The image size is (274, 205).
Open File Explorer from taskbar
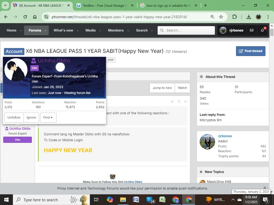pos(123,200)
